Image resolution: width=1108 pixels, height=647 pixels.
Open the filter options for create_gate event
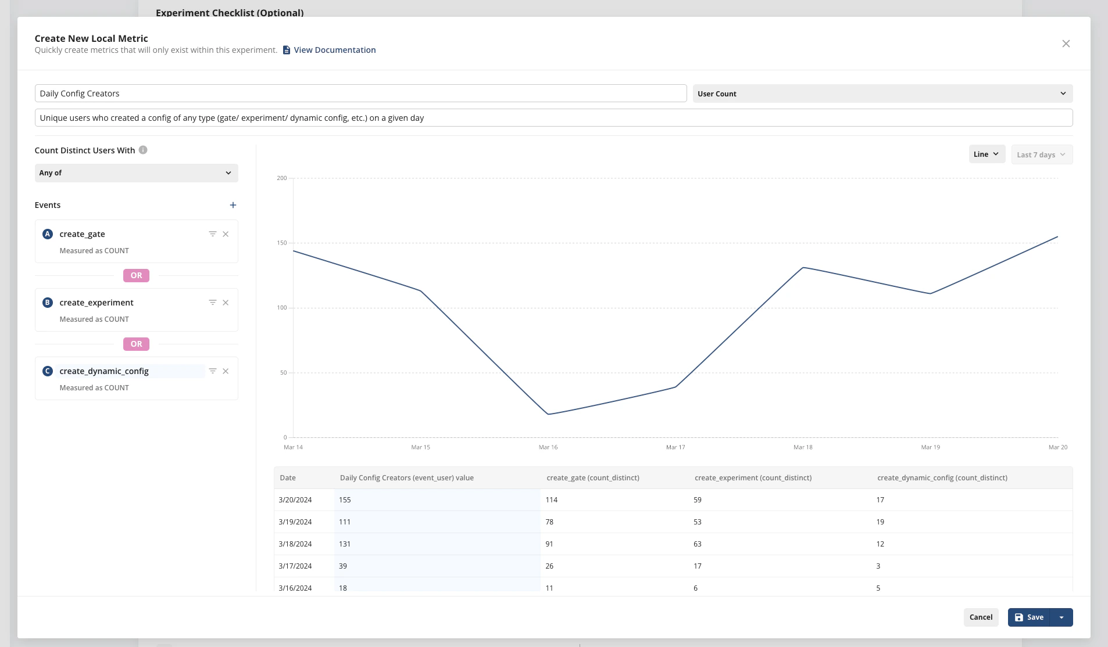click(213, 233)
